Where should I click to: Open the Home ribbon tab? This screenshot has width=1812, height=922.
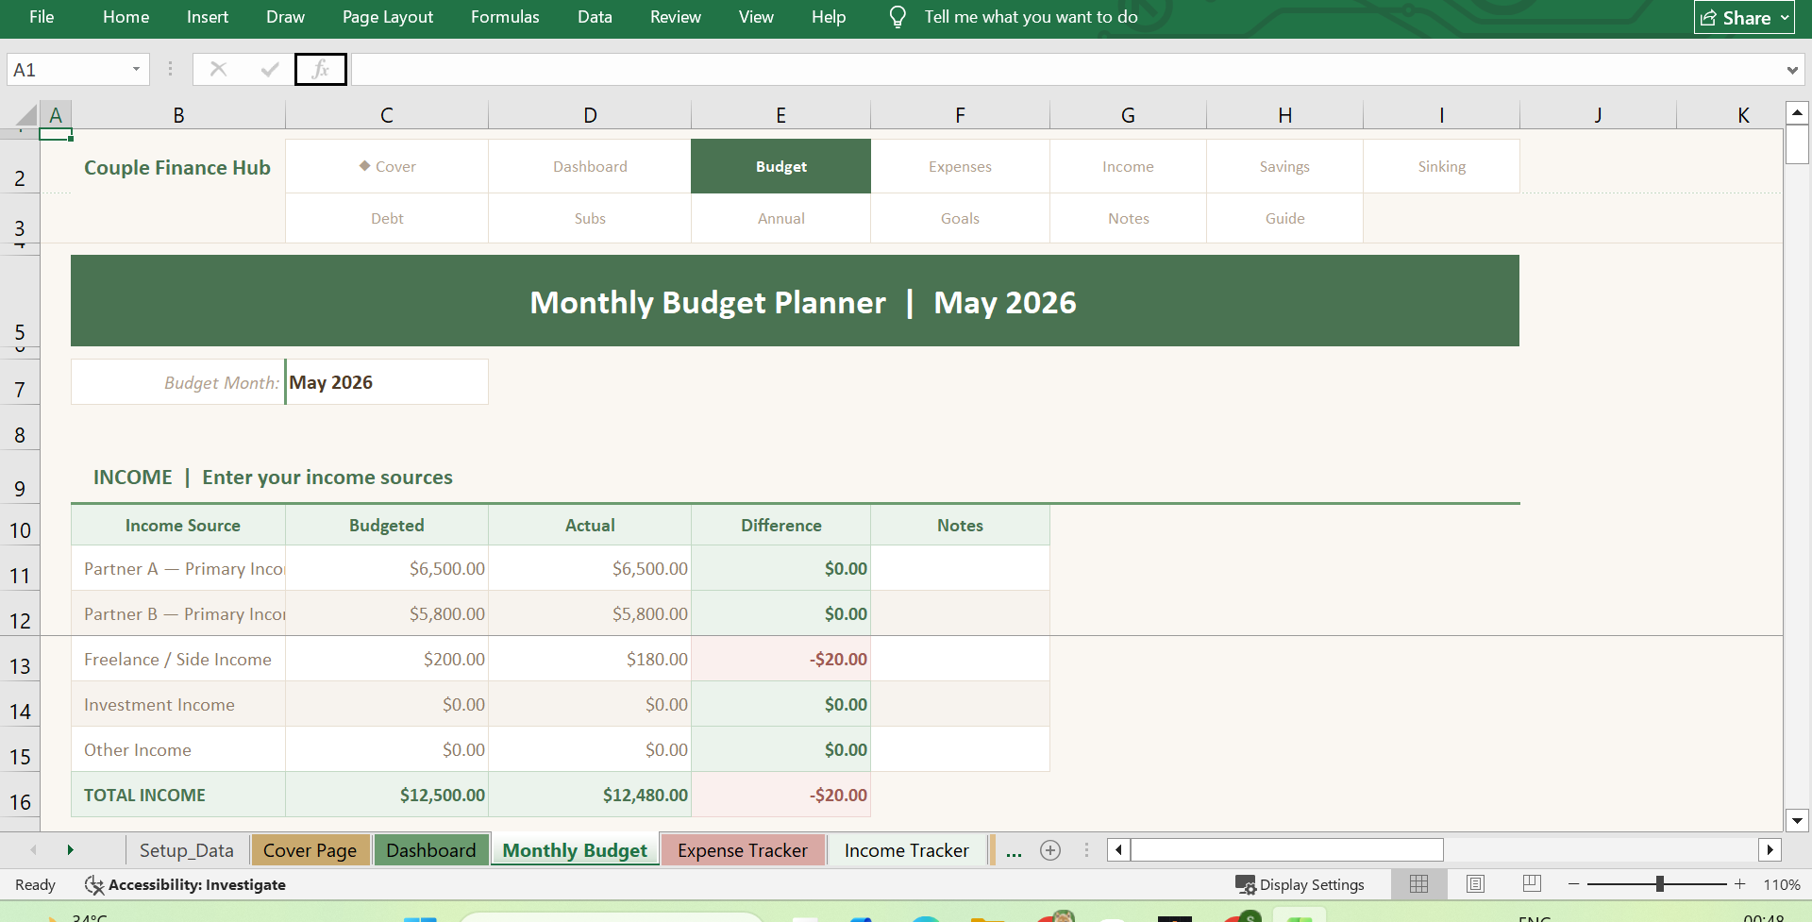coord(126,17)
